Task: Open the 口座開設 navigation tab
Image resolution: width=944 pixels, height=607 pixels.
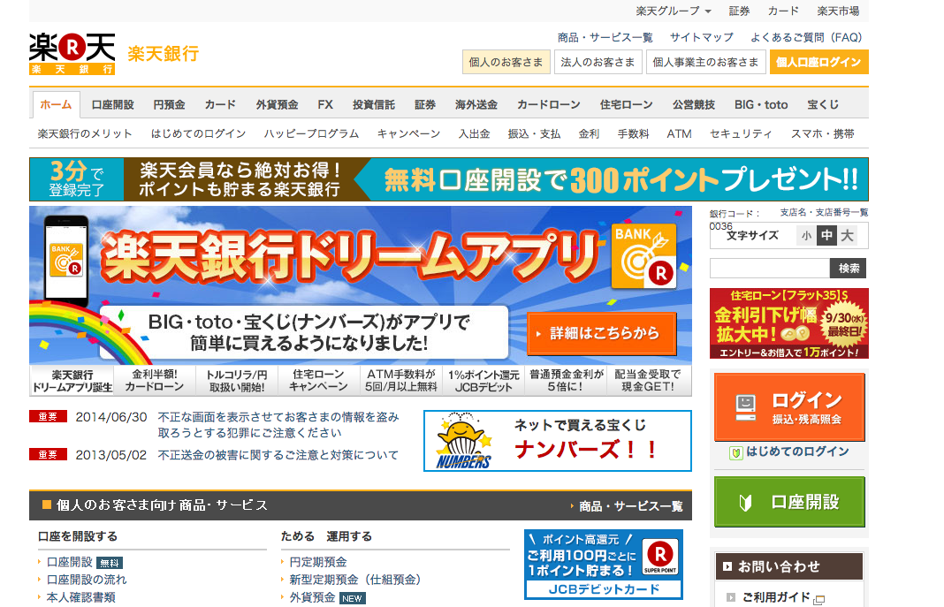Action: pyautogui.click(x=112, y=104)
